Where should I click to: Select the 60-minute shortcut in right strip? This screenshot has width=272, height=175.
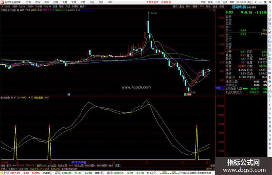click(x=270, y=118)
